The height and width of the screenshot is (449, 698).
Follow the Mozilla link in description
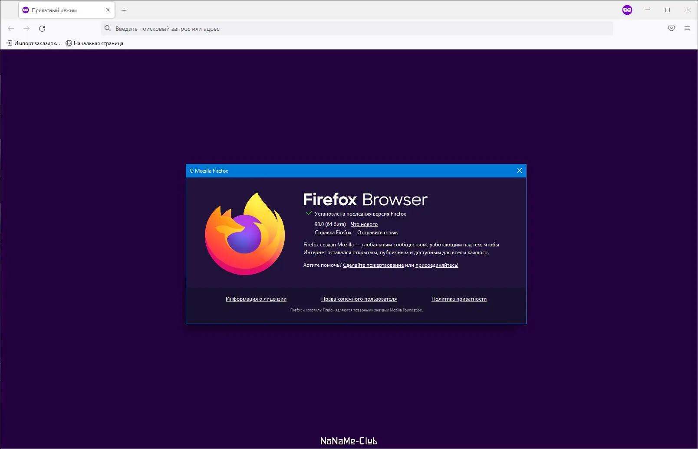point(346,245)
